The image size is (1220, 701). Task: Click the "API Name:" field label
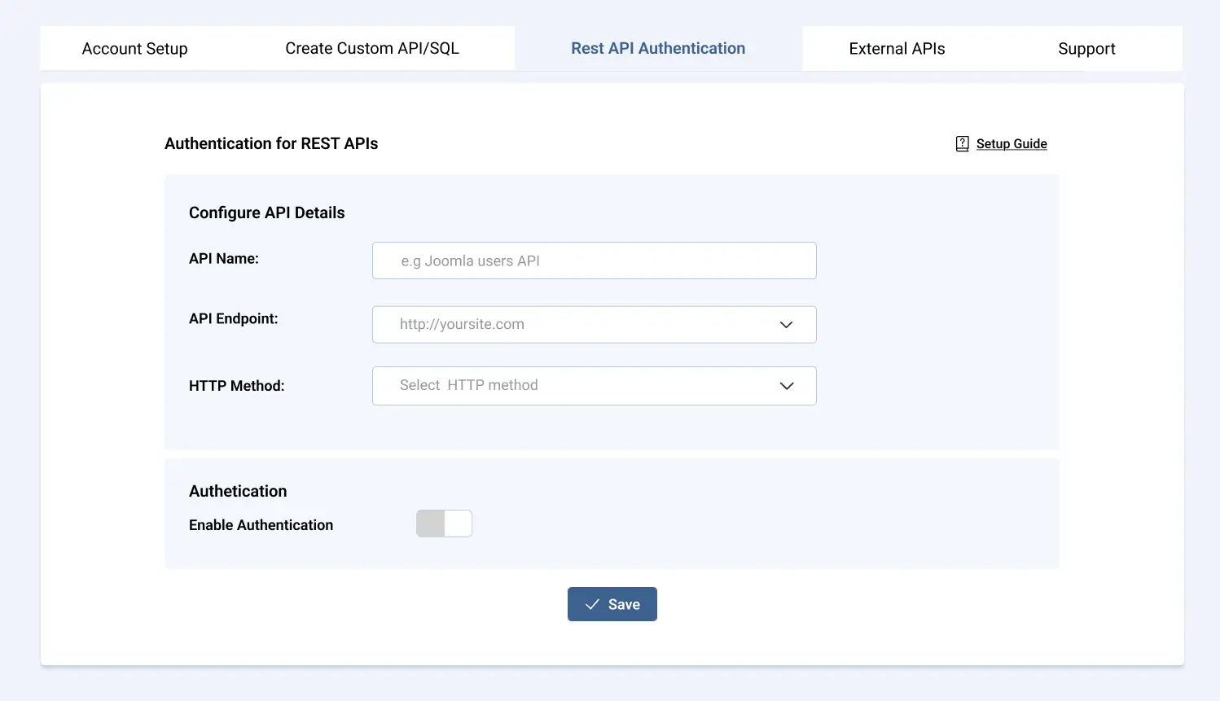point(224,259)
